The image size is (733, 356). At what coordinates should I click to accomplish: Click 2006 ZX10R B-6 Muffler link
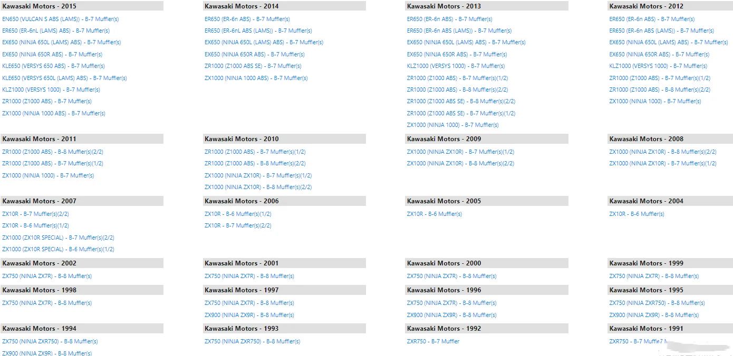238,214
